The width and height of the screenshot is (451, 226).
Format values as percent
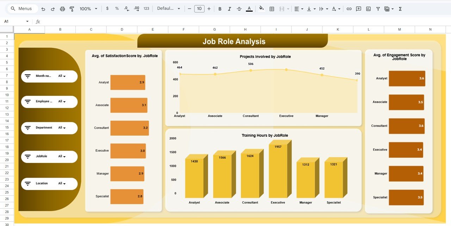[117, 8]
